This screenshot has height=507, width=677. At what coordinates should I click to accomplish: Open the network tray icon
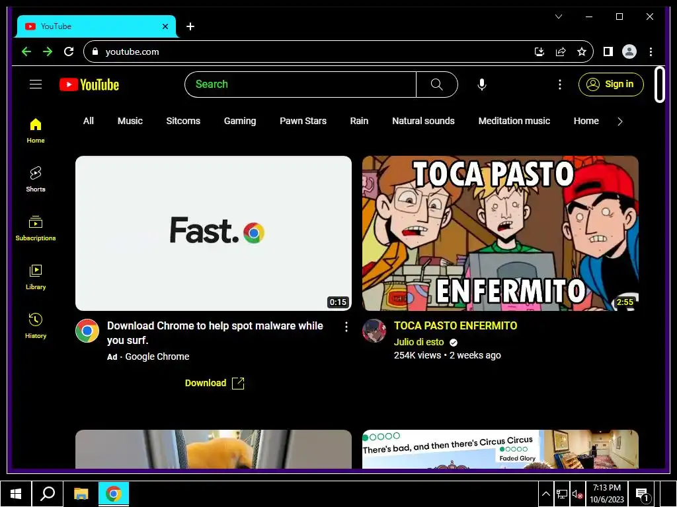(561, 494)
